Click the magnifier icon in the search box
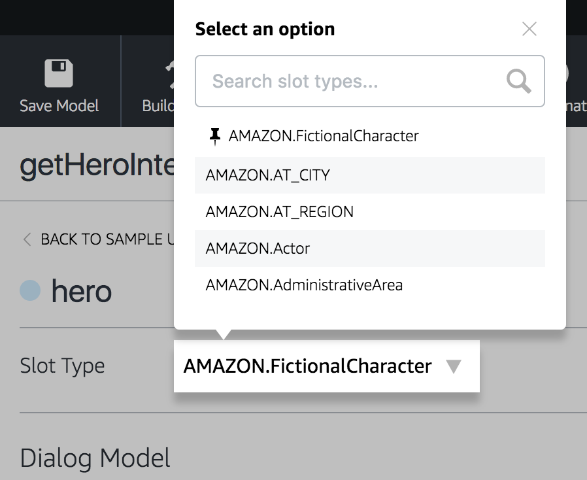The image size is (587, 480). 519,81
